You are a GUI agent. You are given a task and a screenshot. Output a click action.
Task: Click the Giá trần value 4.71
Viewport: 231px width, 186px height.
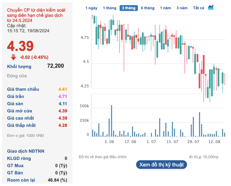click(x=62, y=96)
